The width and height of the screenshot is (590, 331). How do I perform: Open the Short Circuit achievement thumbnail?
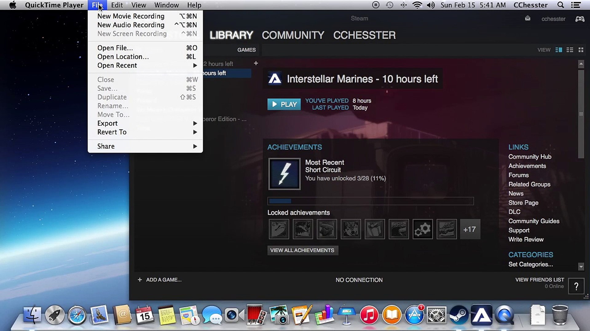pos(285,174)
